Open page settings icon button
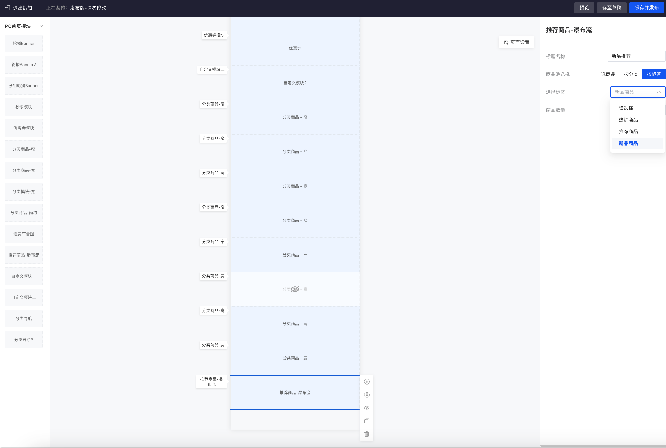 pyautogui.click(x=506, y=42)
